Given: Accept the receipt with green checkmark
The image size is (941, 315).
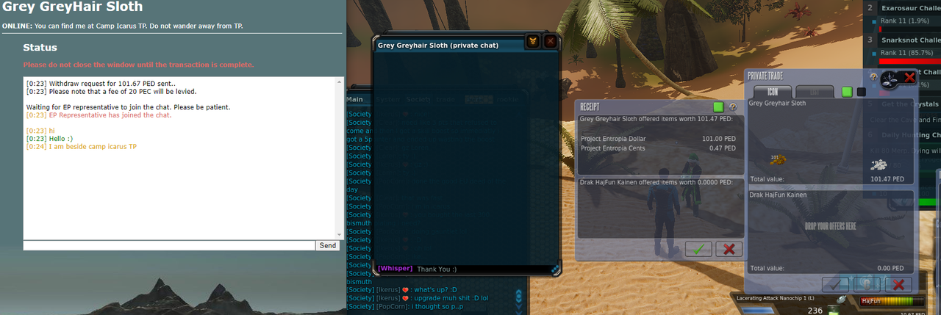Looking at the screenshot, I should coord(698,249).
